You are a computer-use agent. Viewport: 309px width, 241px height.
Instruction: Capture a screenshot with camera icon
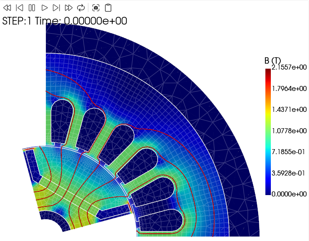tap(96, 8)
